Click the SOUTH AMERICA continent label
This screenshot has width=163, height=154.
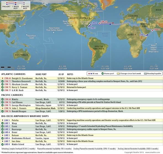click(x=99, y=48)
